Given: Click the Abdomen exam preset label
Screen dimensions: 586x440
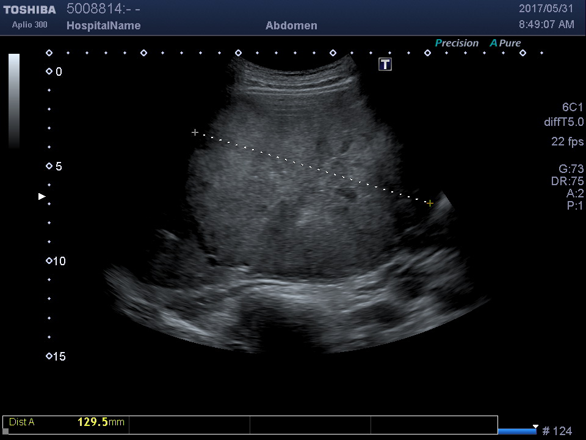Looking at the screenshot, I should click(291, 26).
